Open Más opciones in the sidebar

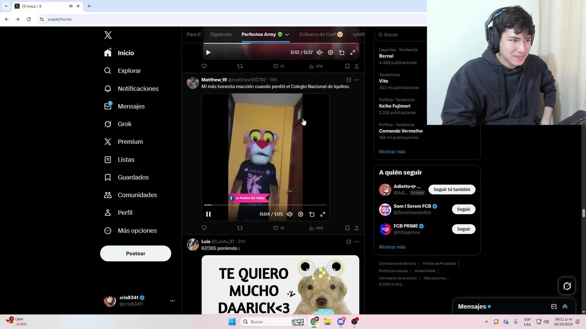(131, 230)
